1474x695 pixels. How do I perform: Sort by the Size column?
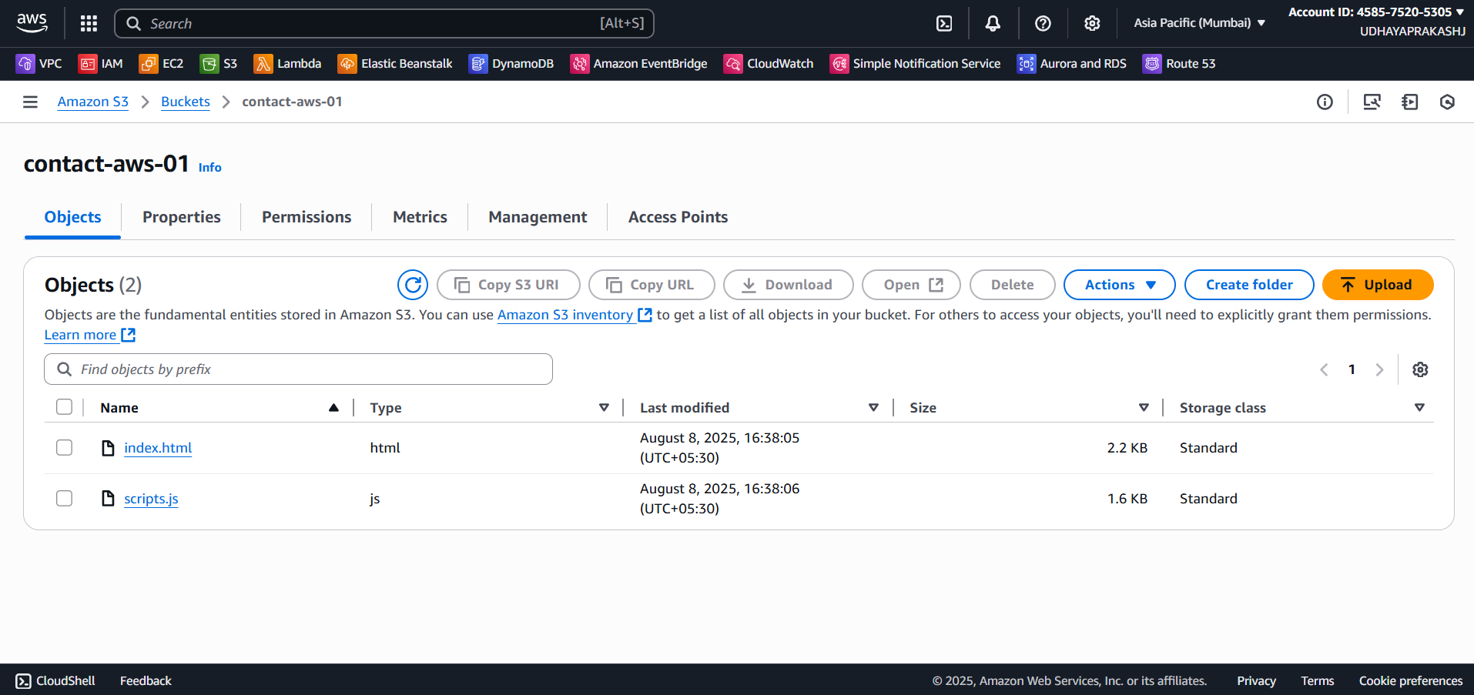(x=1144, y=408)
